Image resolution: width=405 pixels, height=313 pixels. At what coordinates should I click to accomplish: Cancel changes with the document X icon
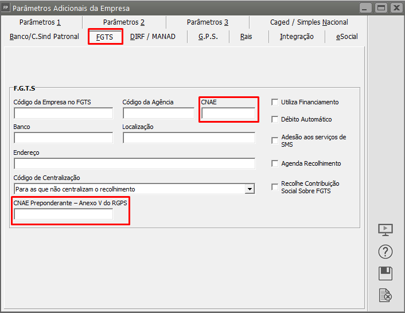click(x=385, y=295)
